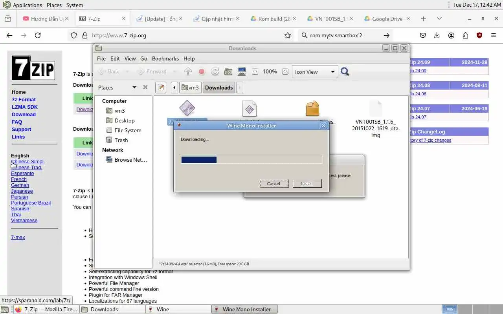Select the 7z2409-x64.exe file icon
Image resolution: width=503 pixels, height=314 pixels.
coord(187,108)
